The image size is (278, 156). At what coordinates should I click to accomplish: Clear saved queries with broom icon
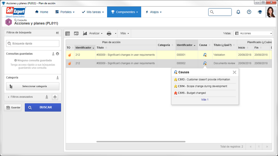pos(53,54)
